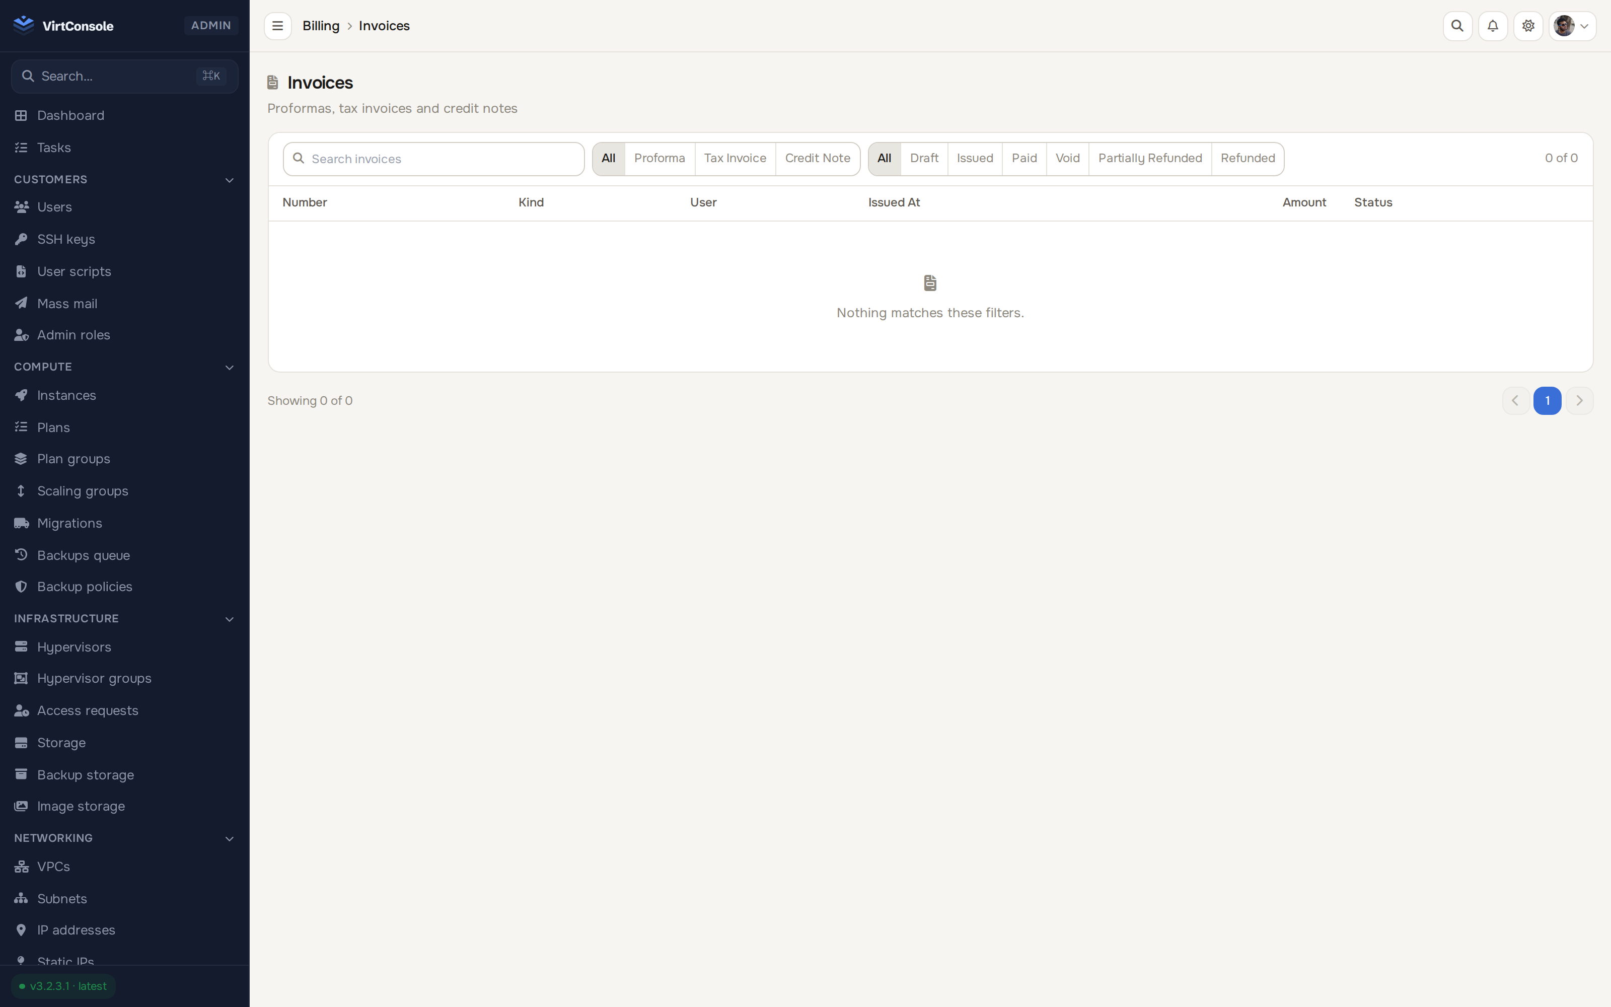Viewport: 1611px width, 1007px height.
Task: Open the Tasks page
Action: click(x=124, y=147)
